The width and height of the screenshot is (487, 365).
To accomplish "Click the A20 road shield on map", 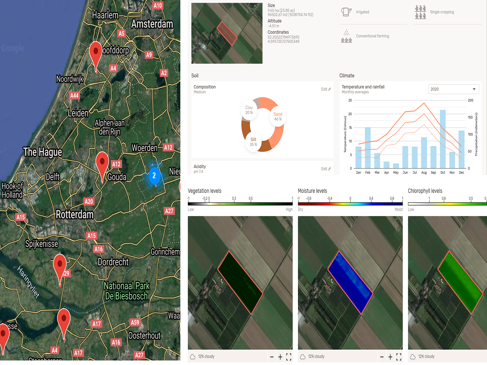I will tap(89, 201).
